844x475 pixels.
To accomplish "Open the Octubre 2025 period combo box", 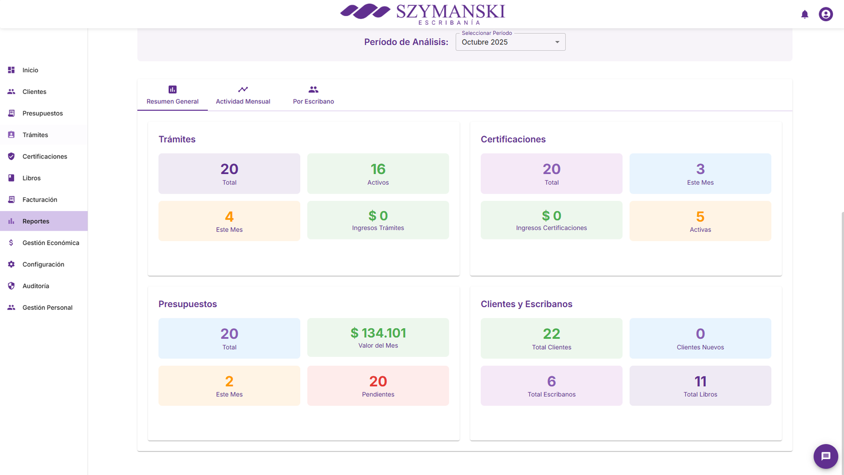I will pos(504,42).
